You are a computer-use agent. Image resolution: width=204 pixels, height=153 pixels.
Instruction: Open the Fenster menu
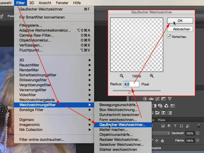[62, 3]
